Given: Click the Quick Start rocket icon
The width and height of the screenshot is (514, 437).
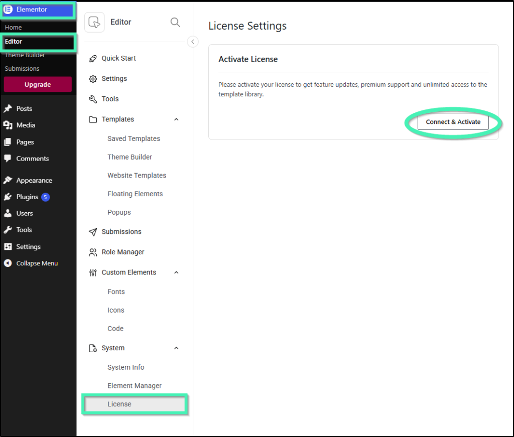Looking at the screenshot, I should click(x=93, y=59).
